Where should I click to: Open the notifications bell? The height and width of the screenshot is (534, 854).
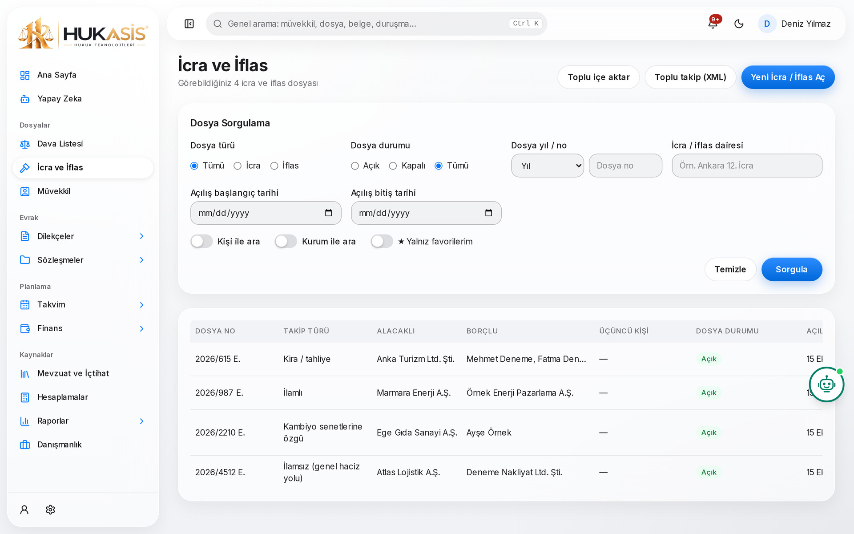tap(713, 24)
